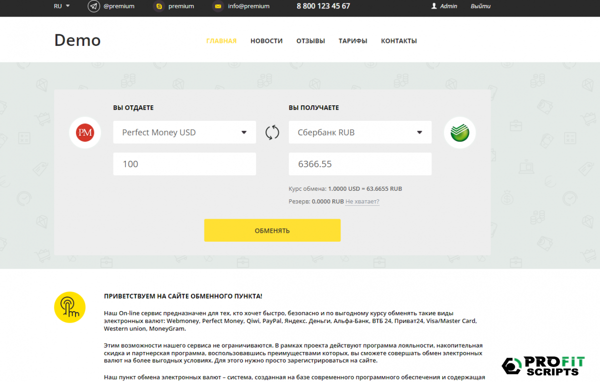Click the Skype icon in top bar
This screenshot has height=382, width=600.
coord(159,6)
